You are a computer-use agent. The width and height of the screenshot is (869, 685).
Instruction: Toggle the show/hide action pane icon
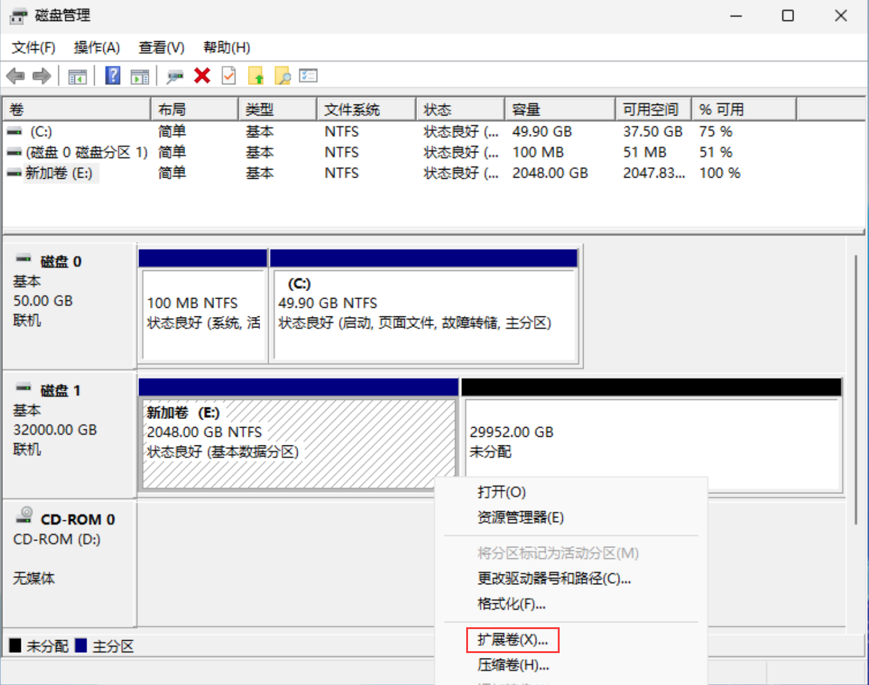tap(140, 77)
